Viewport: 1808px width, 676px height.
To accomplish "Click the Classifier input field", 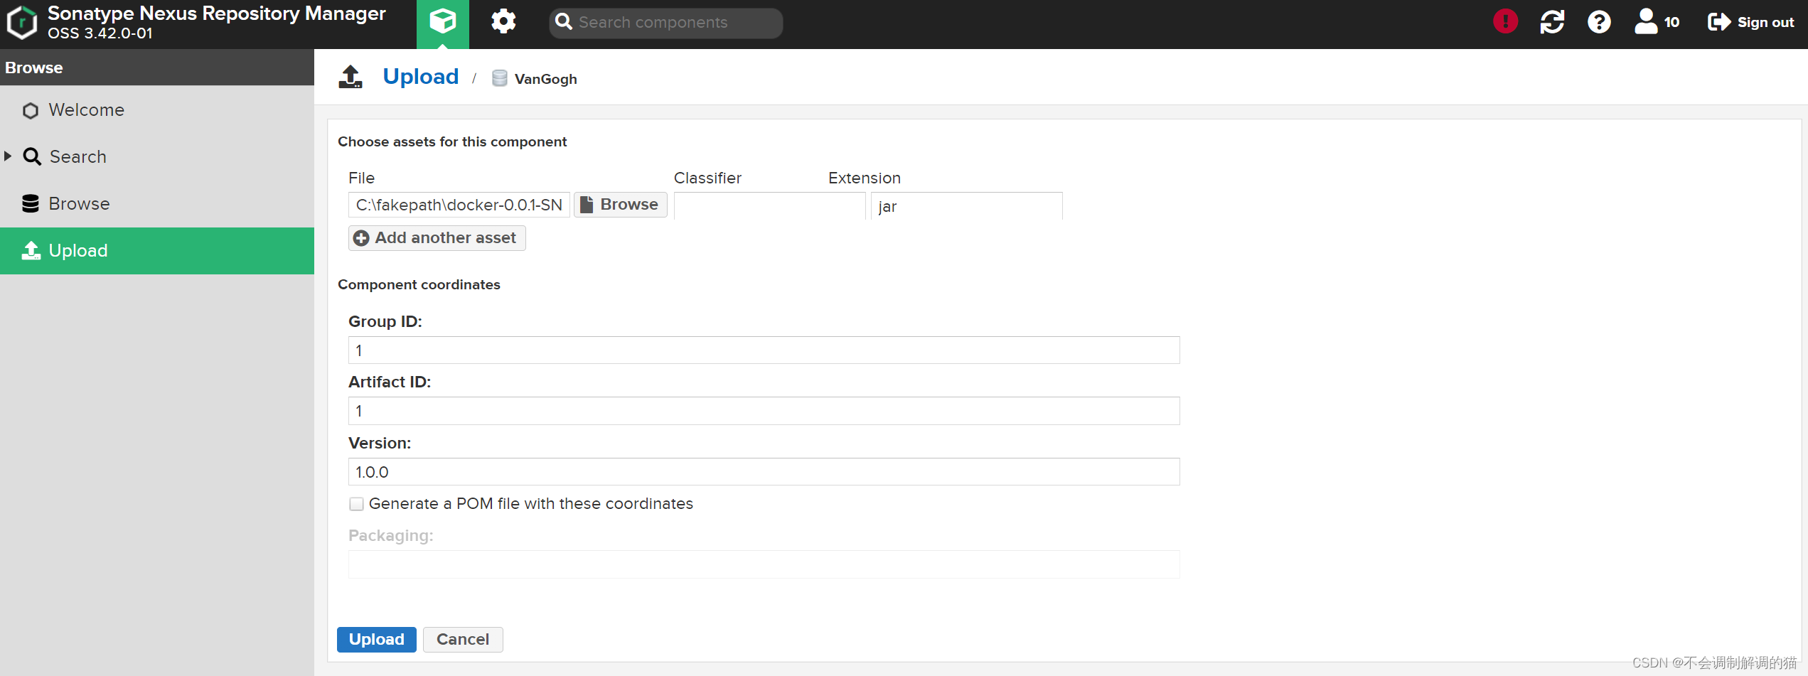I will click(769, 206).
